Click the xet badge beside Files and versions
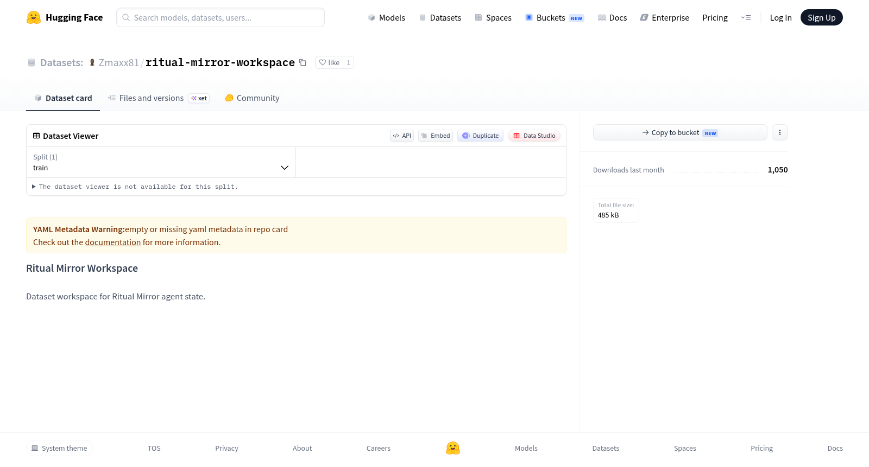 (x=199, y=98)
